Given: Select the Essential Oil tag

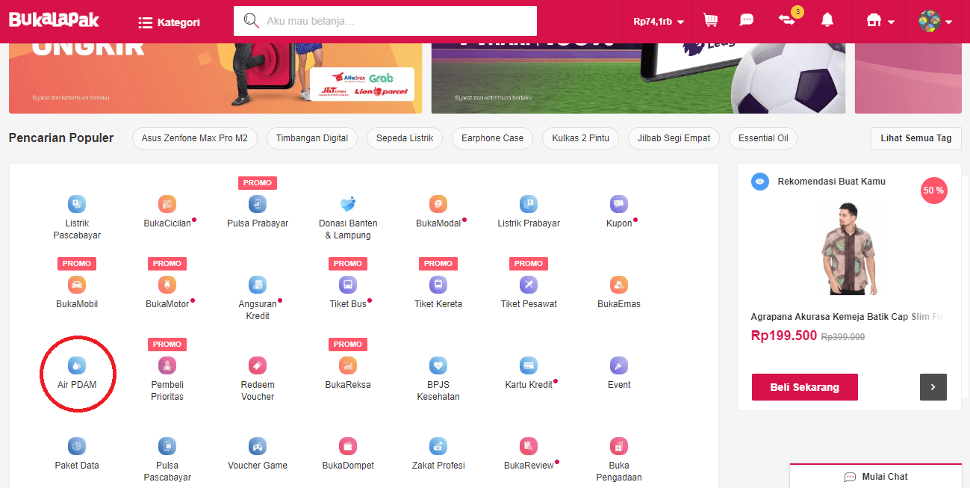Looking at the screenshot, I should (763, 138).
